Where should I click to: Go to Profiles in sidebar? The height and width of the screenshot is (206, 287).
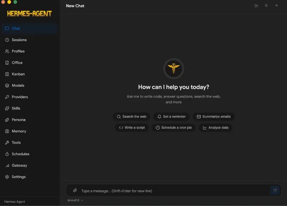click(30, 51)
